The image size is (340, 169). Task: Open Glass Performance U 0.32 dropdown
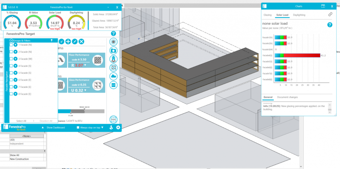coord(85,90)
